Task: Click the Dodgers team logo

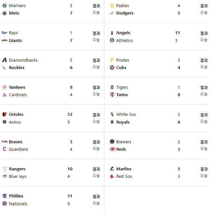Action: click(x=112, y=13)
